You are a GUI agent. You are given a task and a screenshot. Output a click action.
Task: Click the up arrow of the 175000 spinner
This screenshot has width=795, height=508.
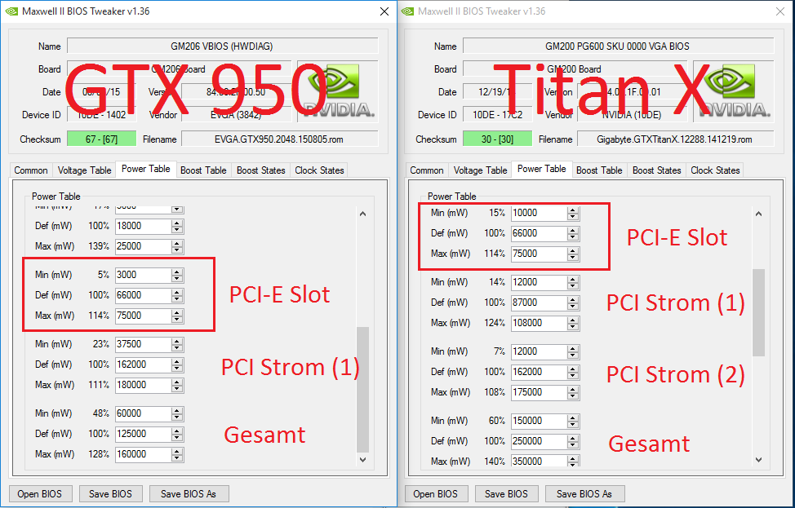coord(573,390)
